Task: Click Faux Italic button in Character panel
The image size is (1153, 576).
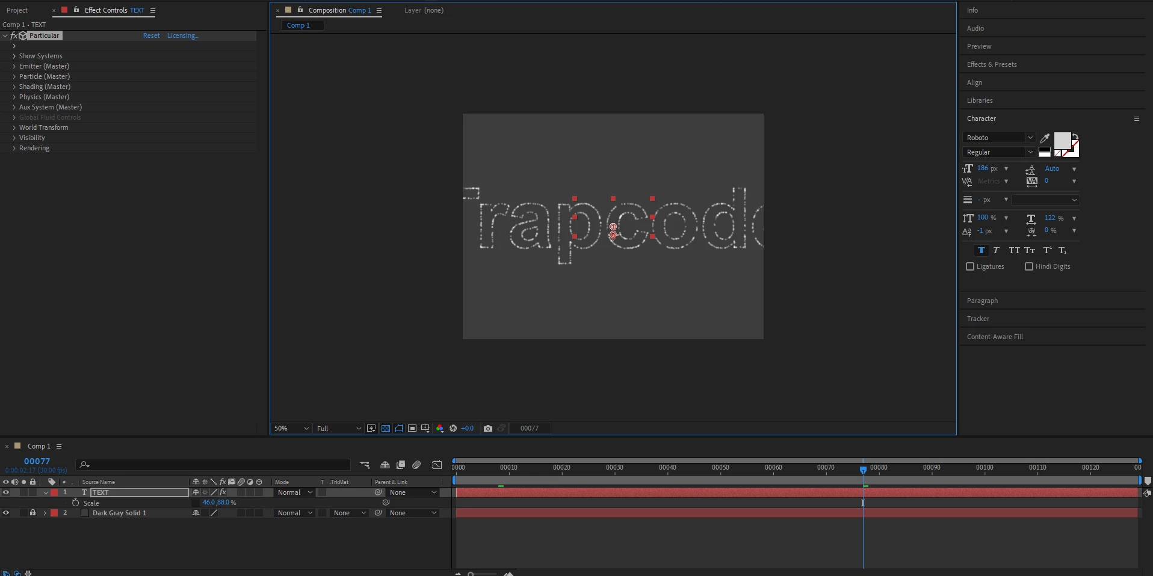Action: (x=996, y=250)
